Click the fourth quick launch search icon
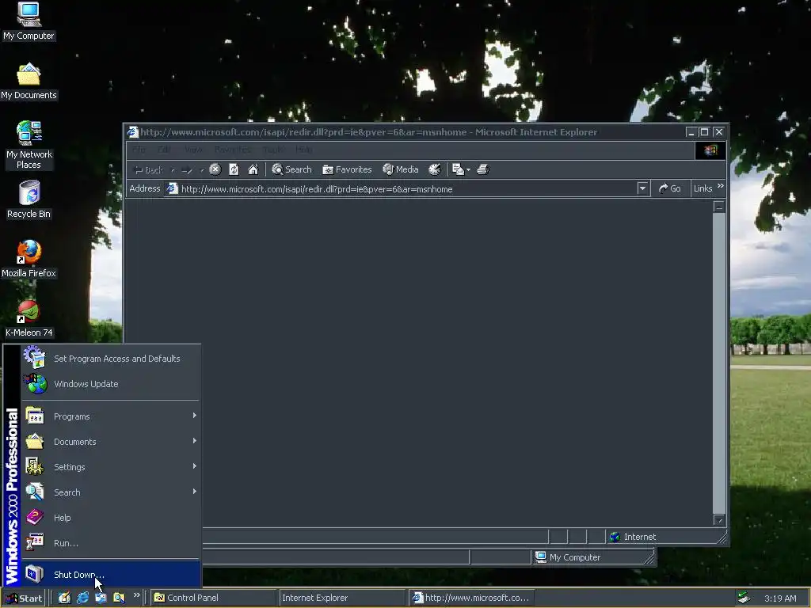 (119, 598)
